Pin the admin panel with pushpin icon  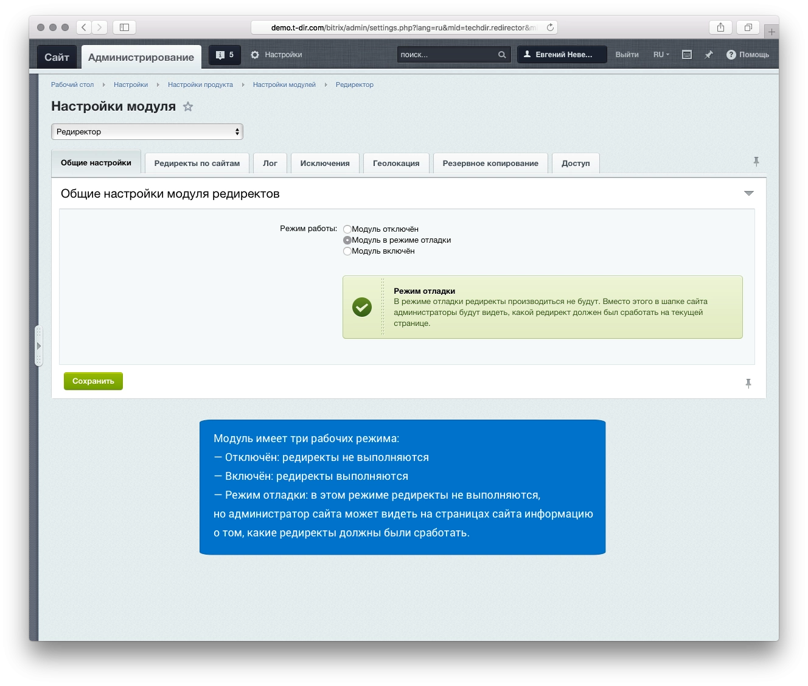[709, 55]
